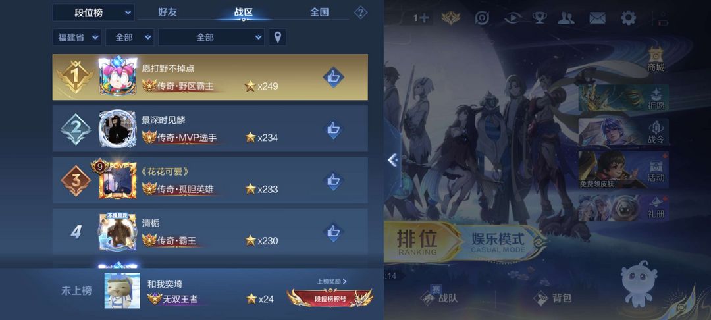Give thumbs-up to 清栀
The height and width of the screenshot is (320, 711).
pos(333,232)
